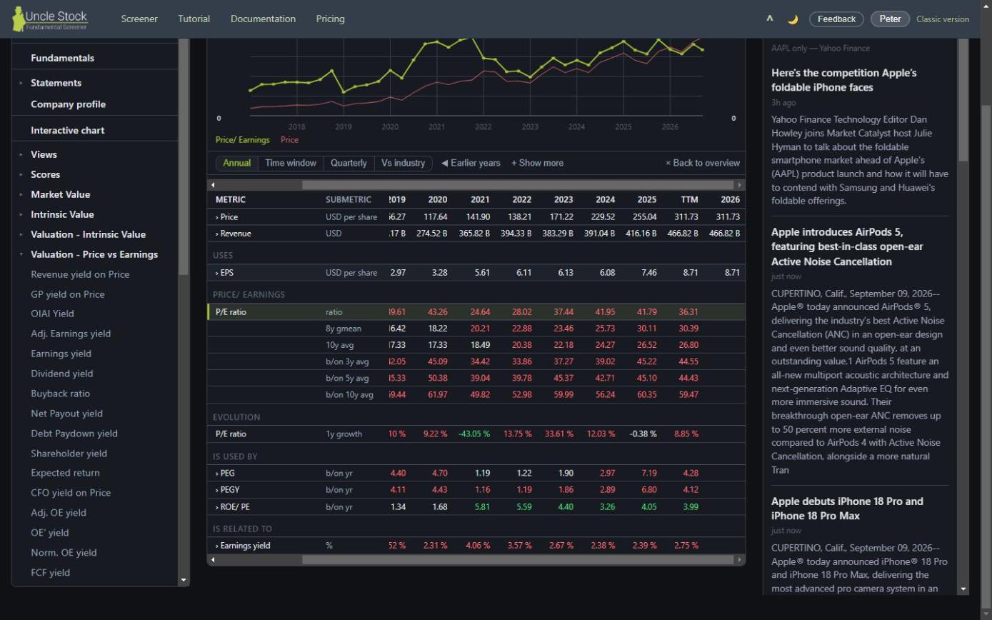This screenshot has width=992, height=620.
Task: Select Expected return
Action: click(x=65, y=473)
